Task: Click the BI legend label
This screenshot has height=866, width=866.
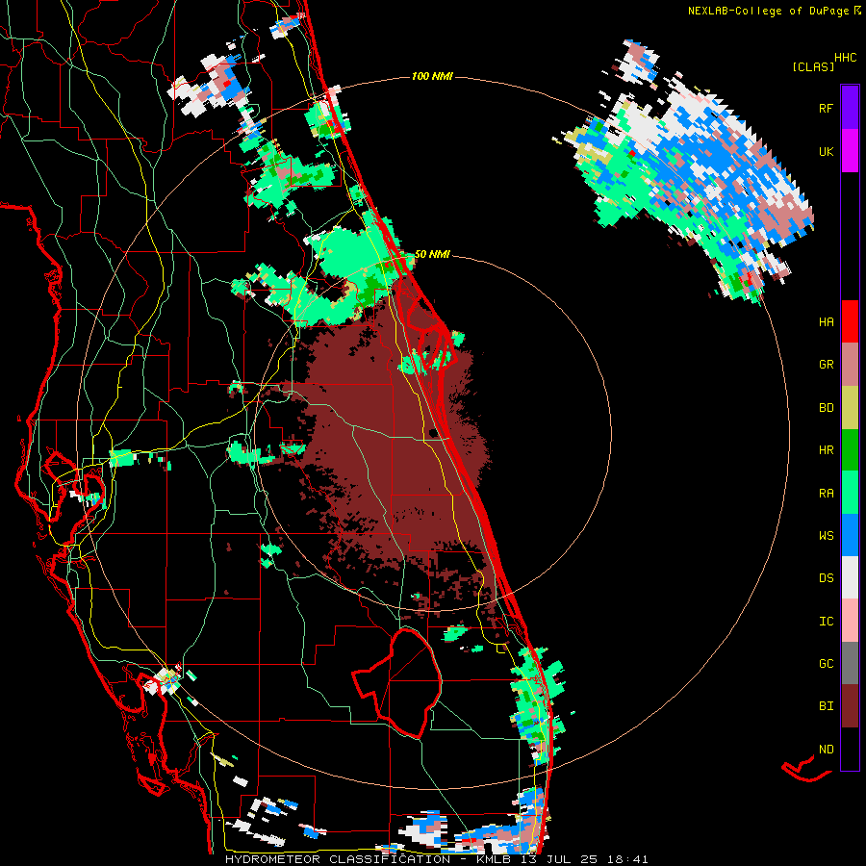Action: coord(826,706)
